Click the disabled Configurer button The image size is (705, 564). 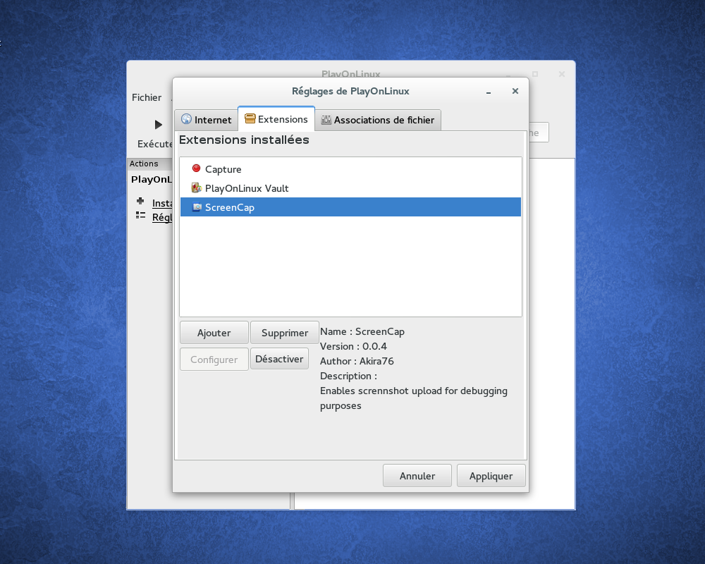[x=214, y=360]
